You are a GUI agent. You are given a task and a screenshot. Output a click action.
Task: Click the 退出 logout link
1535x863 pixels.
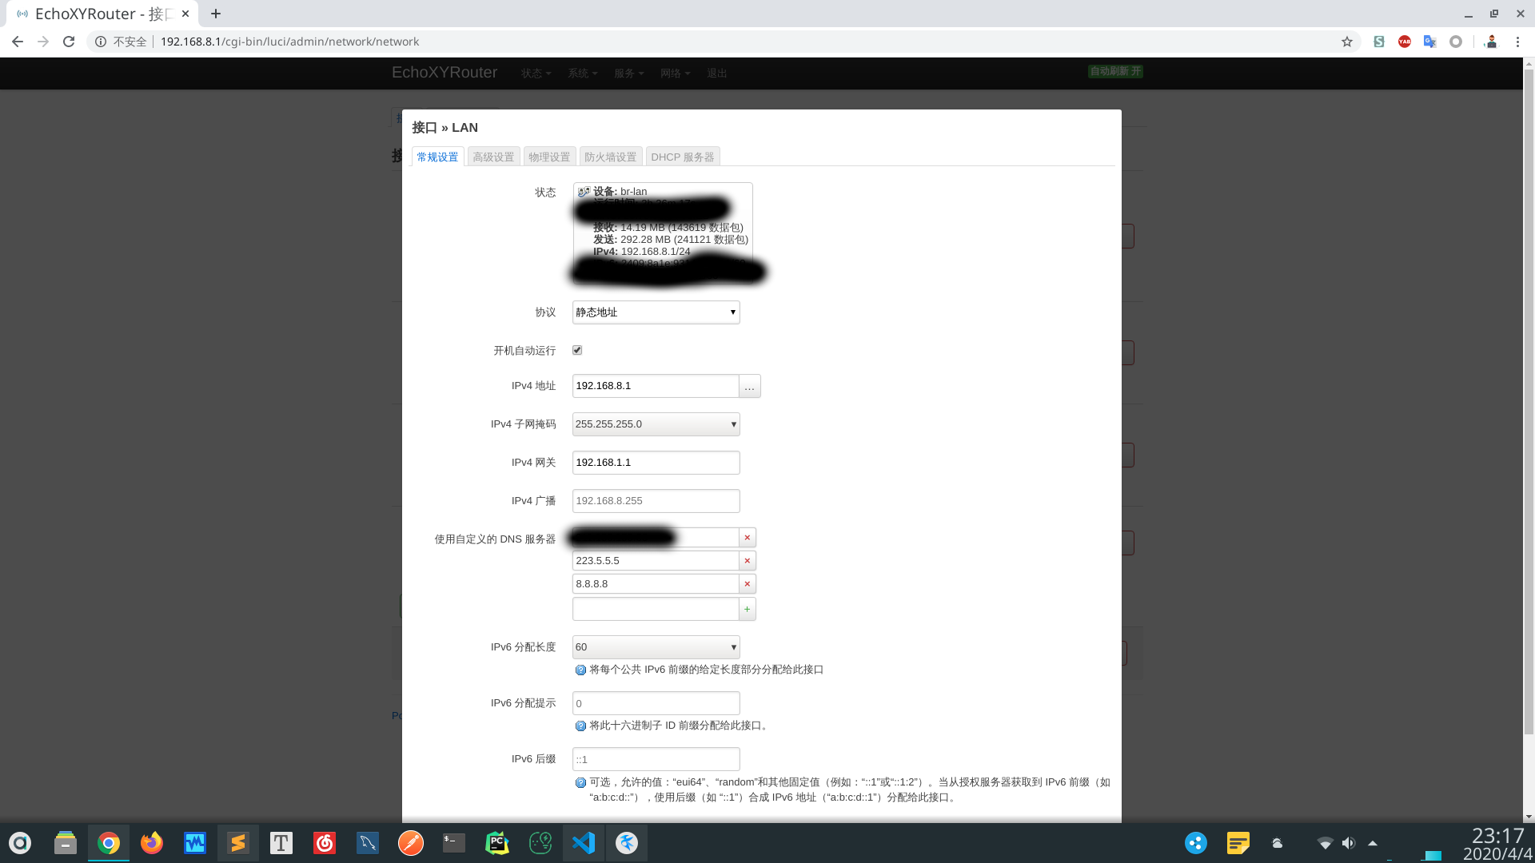717,74
